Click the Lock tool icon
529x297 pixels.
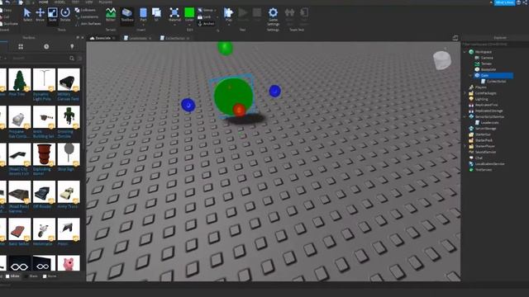(200, 16)
